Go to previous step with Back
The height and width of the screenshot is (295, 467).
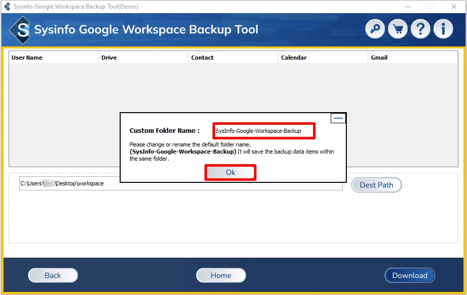point(53,275)
